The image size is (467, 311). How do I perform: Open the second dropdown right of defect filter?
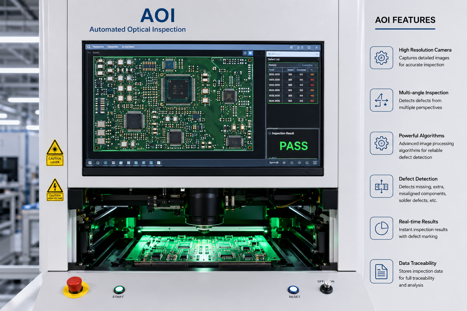coord(309,65)
